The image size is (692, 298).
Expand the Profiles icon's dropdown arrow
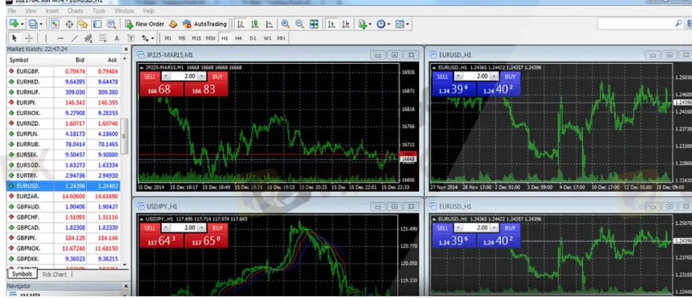point(41,24)
